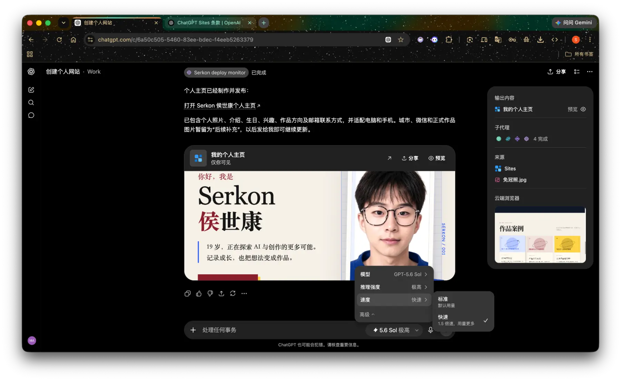This screenshot has width=621, height=381.
Task: Expand the 推理强度 submenu
Action: click(x=394, y=287)
